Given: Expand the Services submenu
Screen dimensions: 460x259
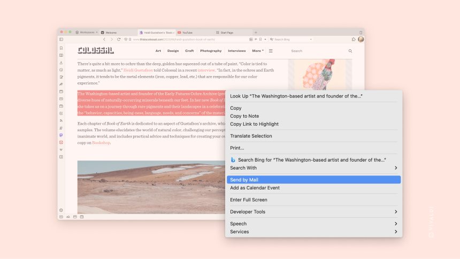Looking at the screenshot, I should [x=313, y=232].
